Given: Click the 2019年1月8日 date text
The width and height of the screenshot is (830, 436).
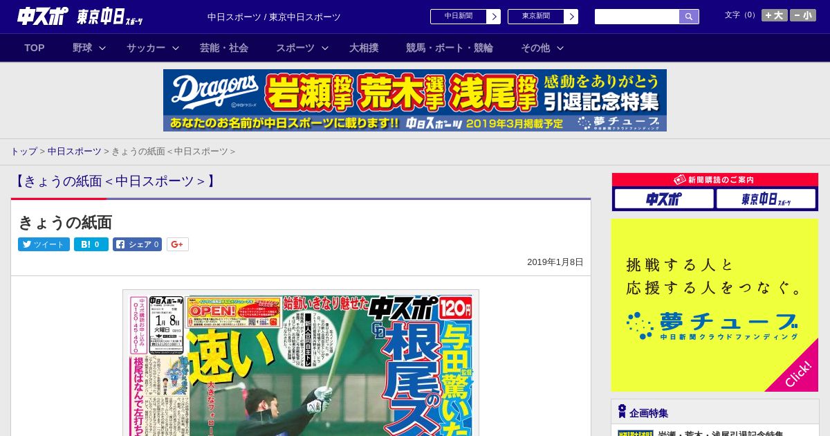Looking at the screenshot, I should (555, 262).
